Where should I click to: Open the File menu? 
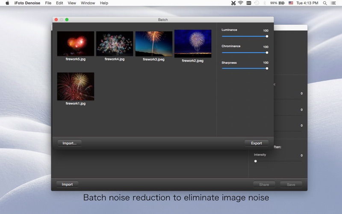click(x=48, y=3)
